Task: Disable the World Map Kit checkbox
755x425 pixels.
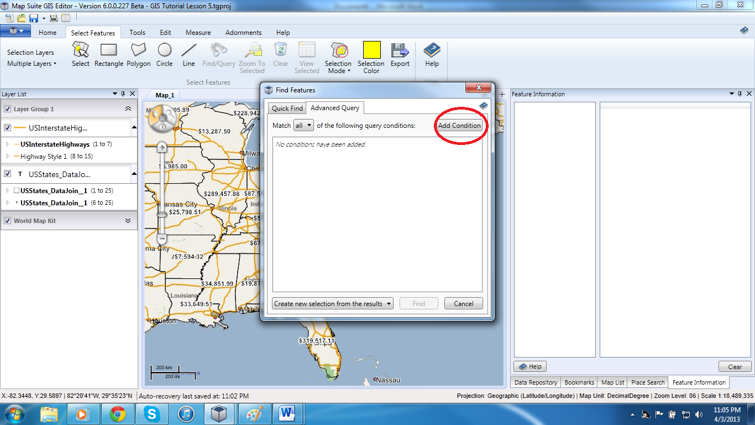Action: pyautogui.click(x=8, y=221)
